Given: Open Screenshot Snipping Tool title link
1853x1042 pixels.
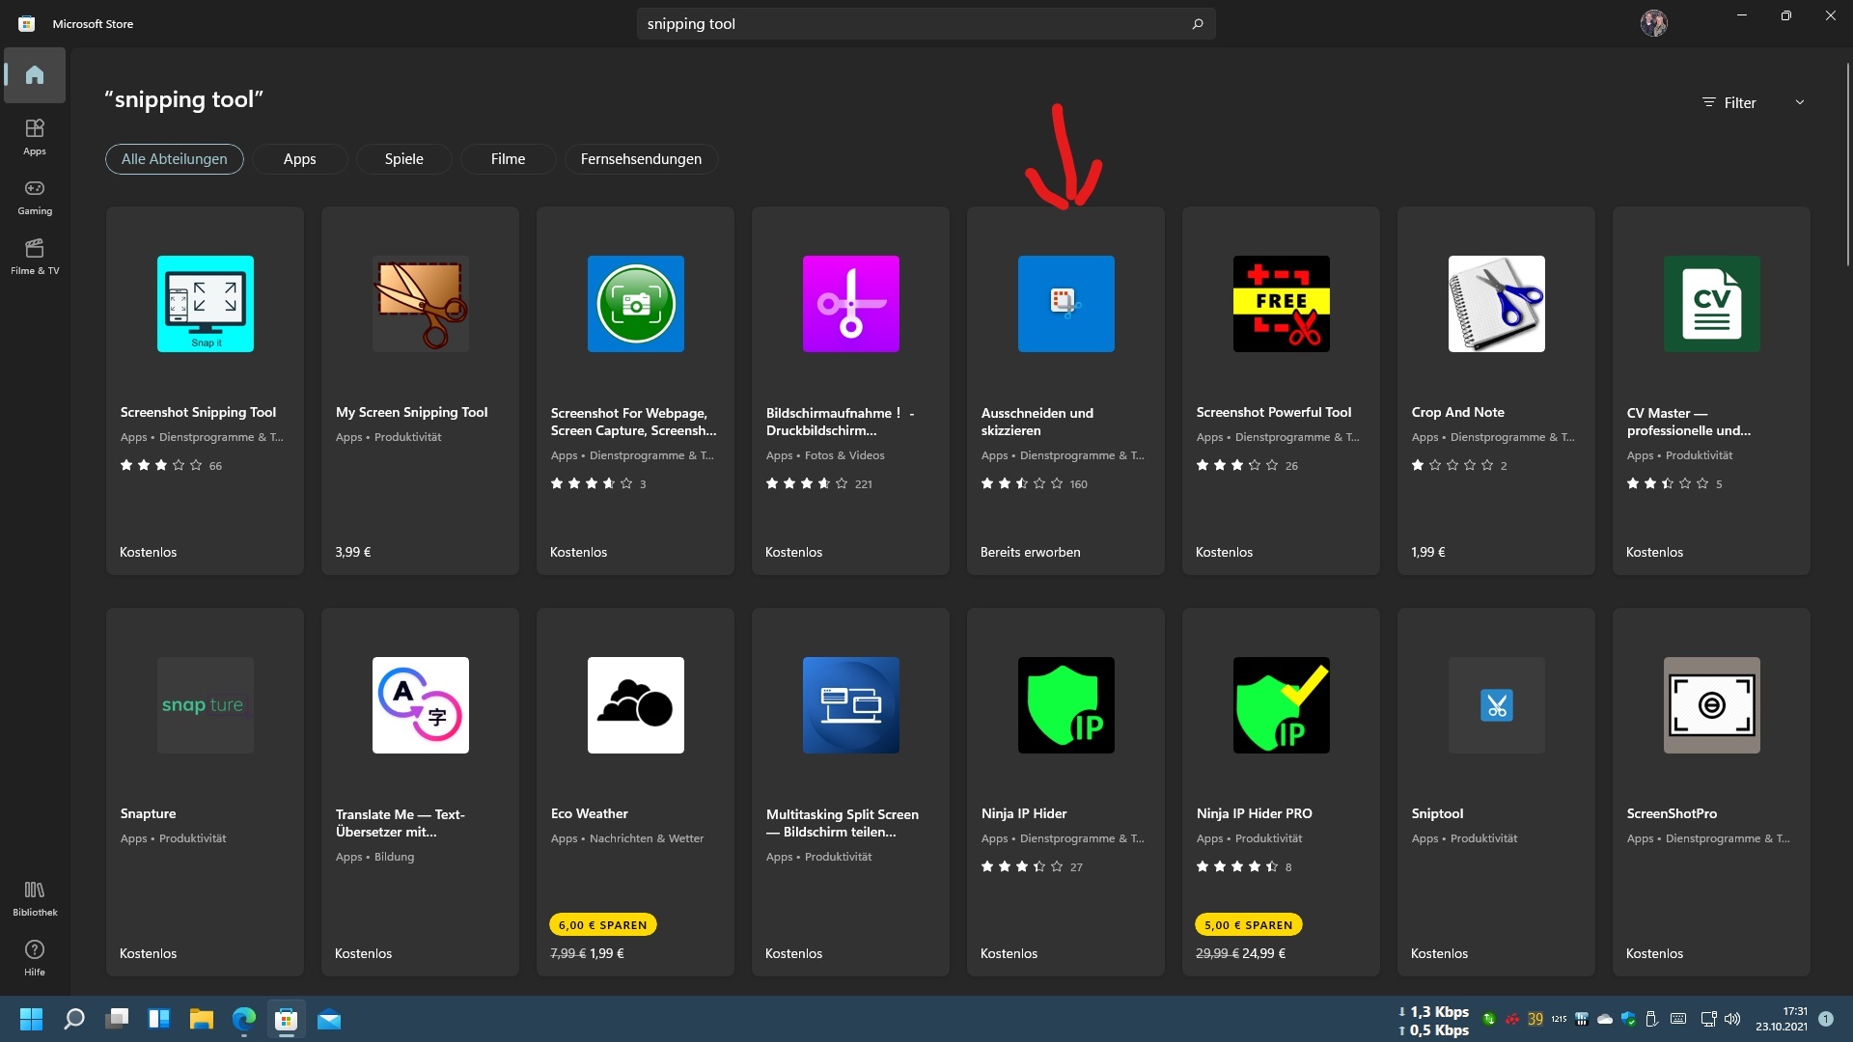Looking at the screenshot, I should (198, 412).
